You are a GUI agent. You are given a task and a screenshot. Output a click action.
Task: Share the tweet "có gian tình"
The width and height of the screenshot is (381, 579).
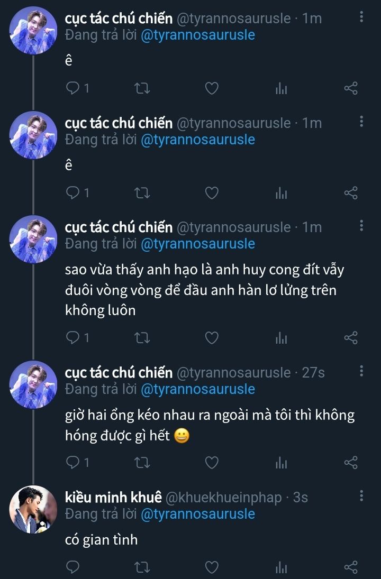351,567
